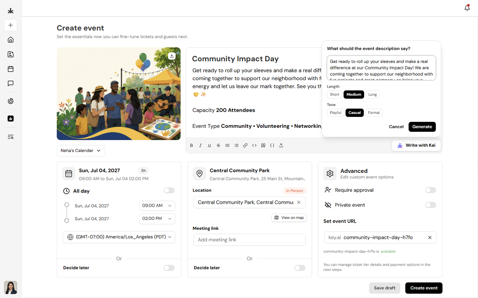Open the timezone America/Los_Angeles dropdown
Image resolution: width=478 pixels, height=298 pixels.
tap(119, 237)
